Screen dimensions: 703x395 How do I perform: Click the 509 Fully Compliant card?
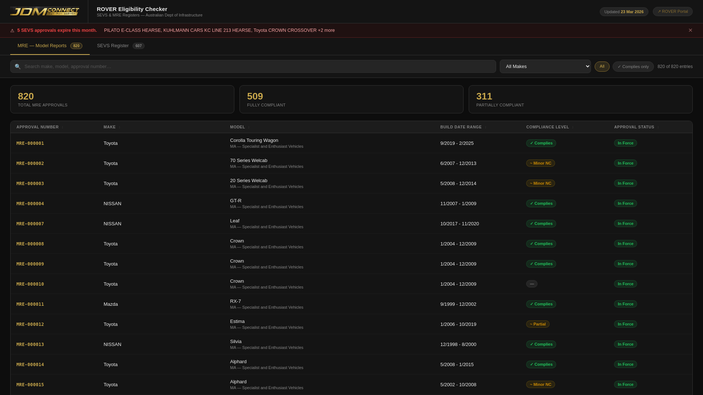351,99
